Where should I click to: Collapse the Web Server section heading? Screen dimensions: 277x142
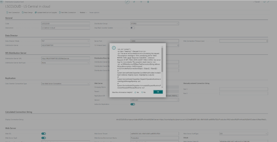[11, 128]
